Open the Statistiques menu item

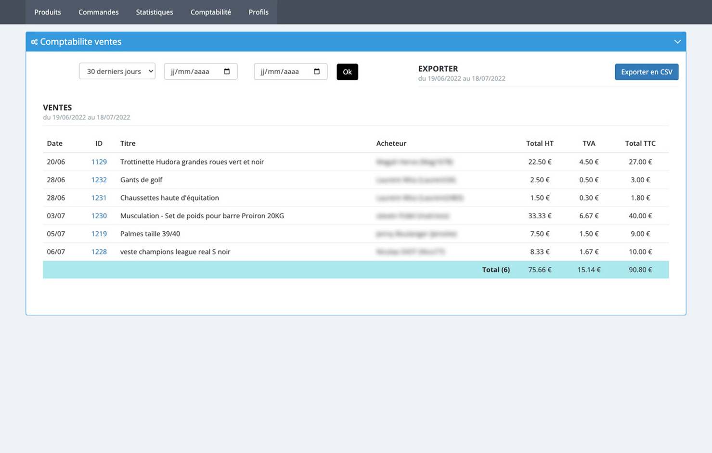tap(155, 12)
